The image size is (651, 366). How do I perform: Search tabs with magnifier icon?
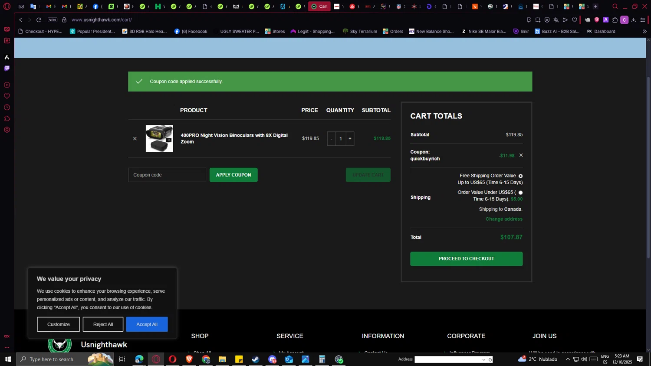615,7
